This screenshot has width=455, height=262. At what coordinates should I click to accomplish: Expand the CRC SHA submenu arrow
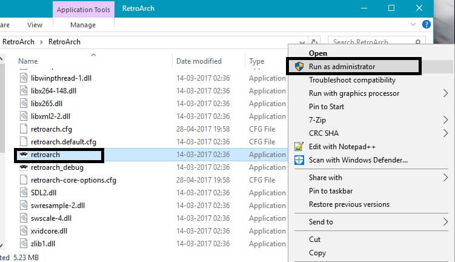coord(445,133)
